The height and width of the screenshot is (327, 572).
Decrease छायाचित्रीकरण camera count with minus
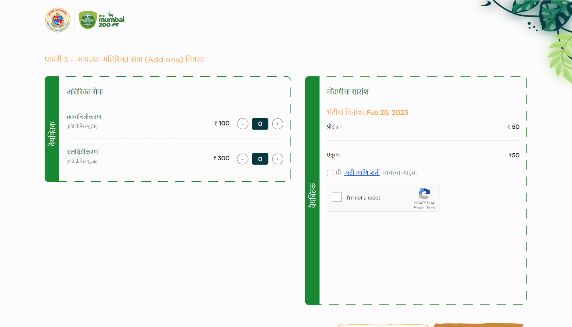click(243, 124)
